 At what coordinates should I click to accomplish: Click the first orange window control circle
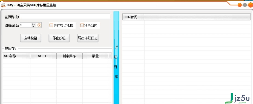pos(240,5)
